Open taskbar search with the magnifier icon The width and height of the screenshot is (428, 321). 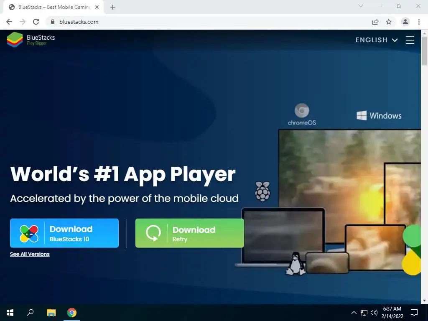pos(30,313)
